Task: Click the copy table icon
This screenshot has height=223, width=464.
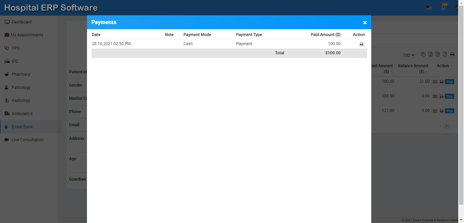Action: point(423,54)
